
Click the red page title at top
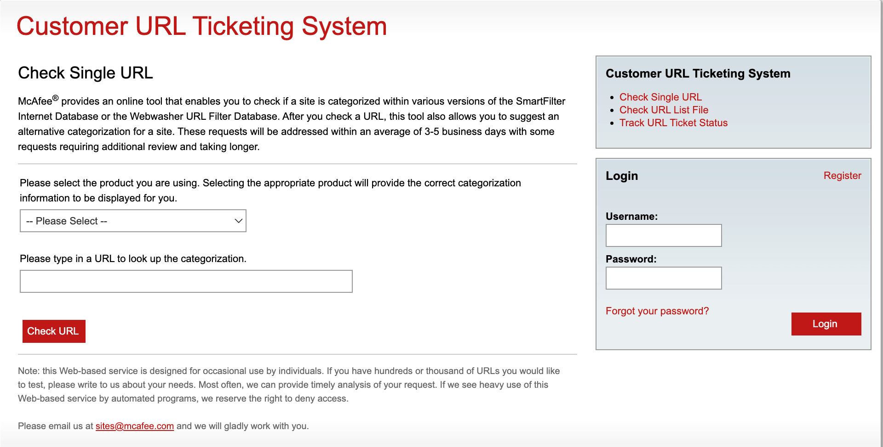click(201, 26)
